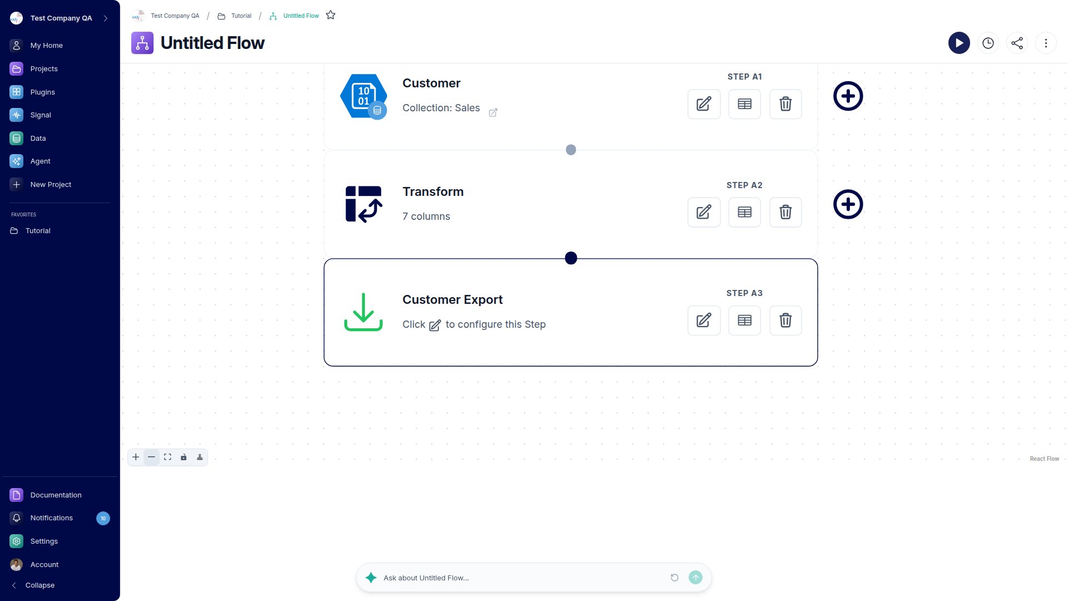Click the Untitled Flow title
The height and width of the screenshot is (601, 1068).
[212, 43]
